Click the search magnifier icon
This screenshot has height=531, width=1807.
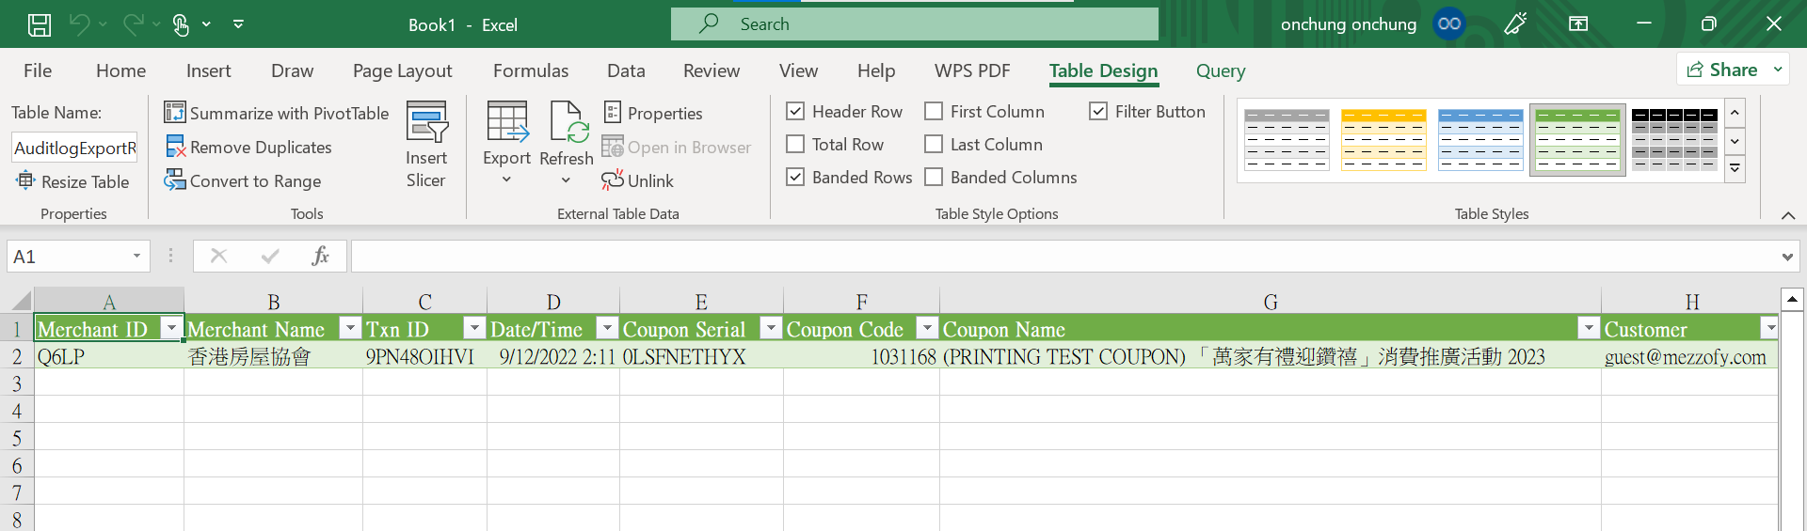(x=709, y=23)
